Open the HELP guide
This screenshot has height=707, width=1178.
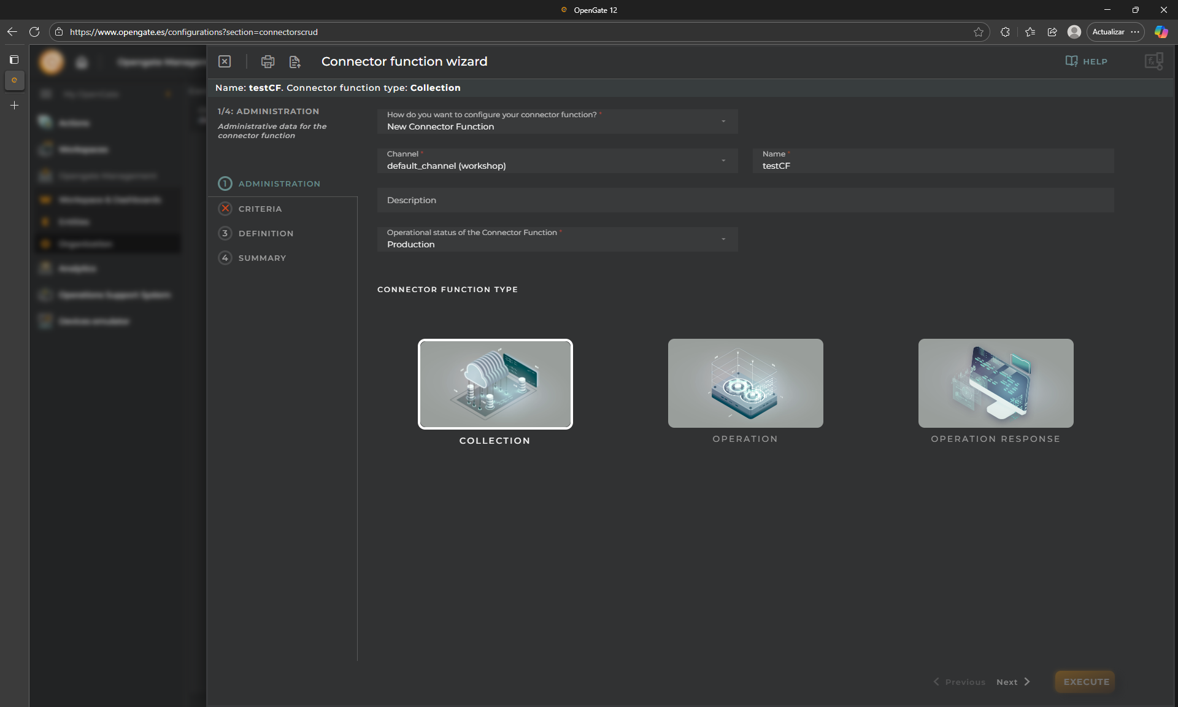(x=1086, y=61)
